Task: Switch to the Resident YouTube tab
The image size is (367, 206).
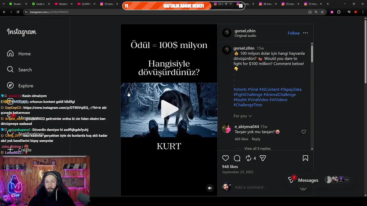Action: 63,4
